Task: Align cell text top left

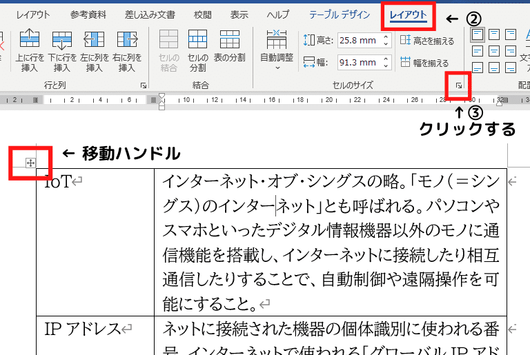Action: point(478,34)
